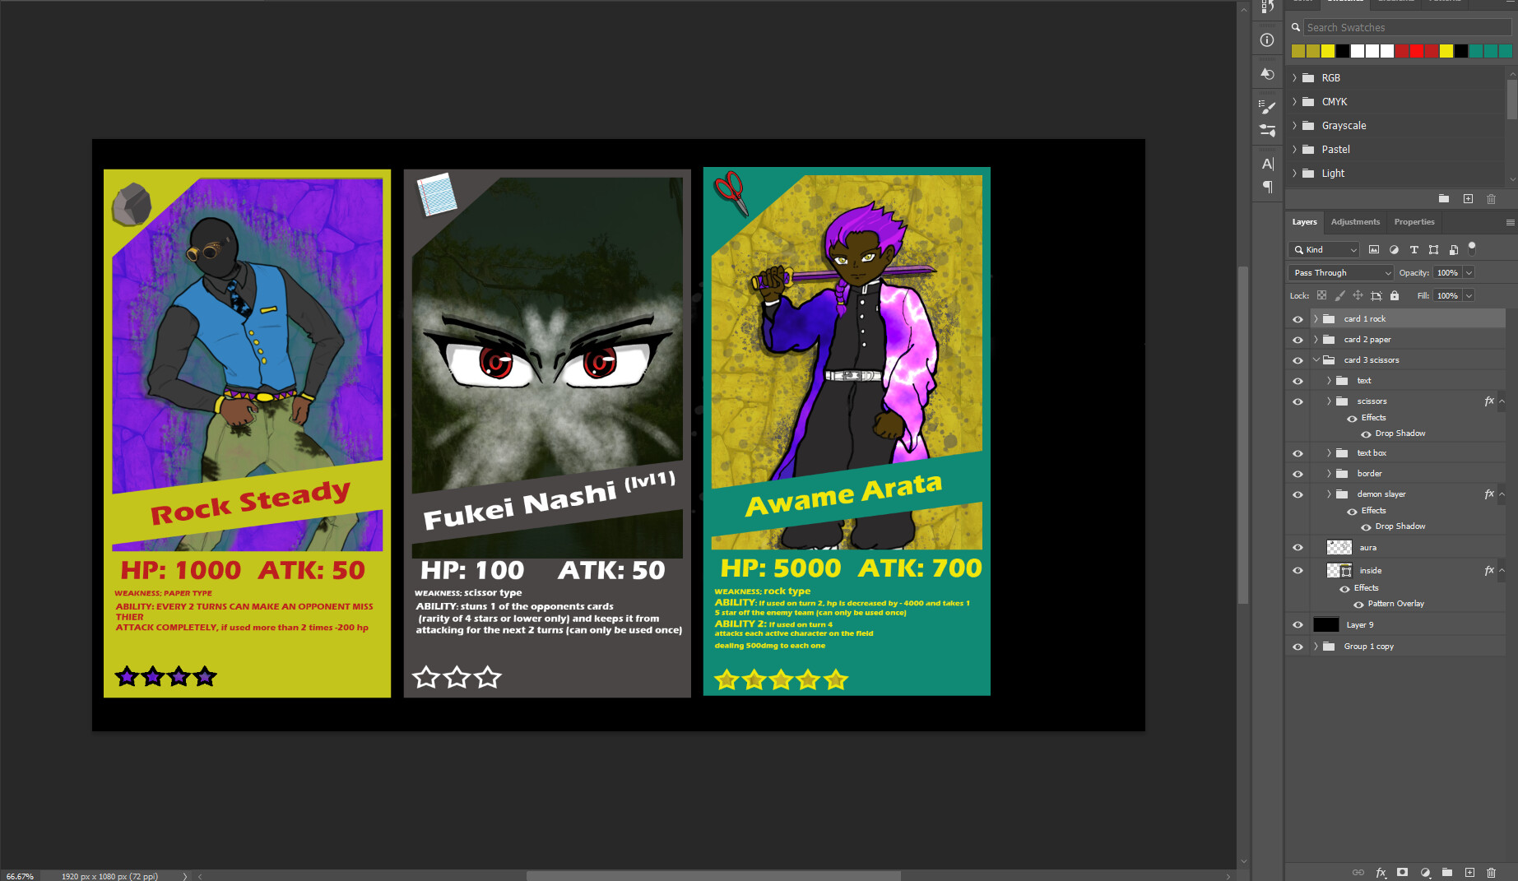The width and height of the screenshot is (1518, 881).
Task: Delete the selected layer using the trash icon
Action: [1492, 872]
